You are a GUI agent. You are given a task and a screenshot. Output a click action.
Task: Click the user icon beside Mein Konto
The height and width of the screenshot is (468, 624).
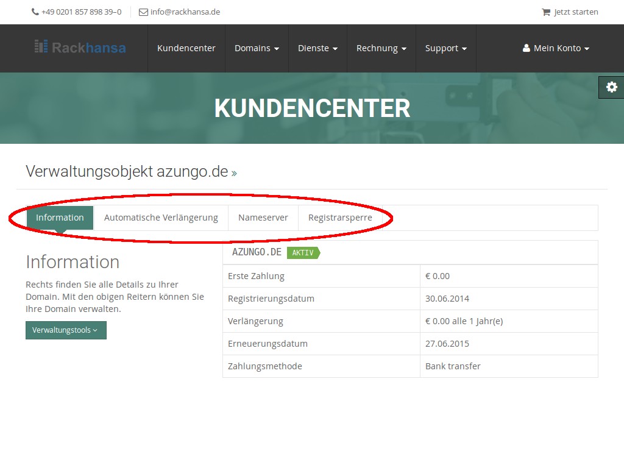526,48
